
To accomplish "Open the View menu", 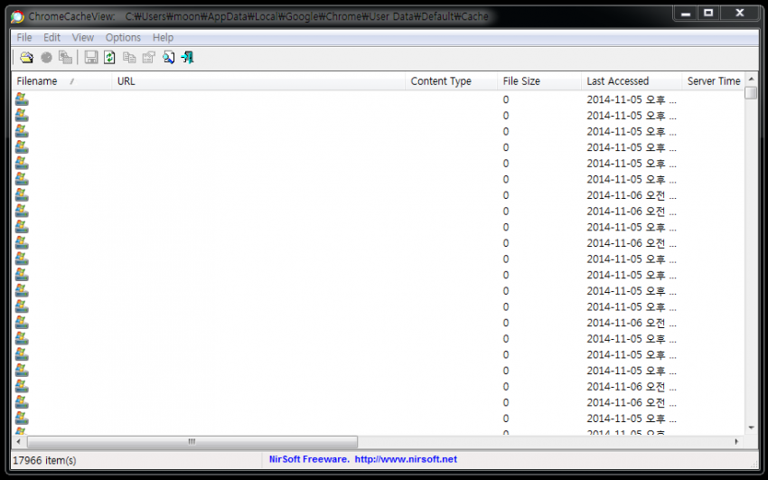I will click(83, 37).
